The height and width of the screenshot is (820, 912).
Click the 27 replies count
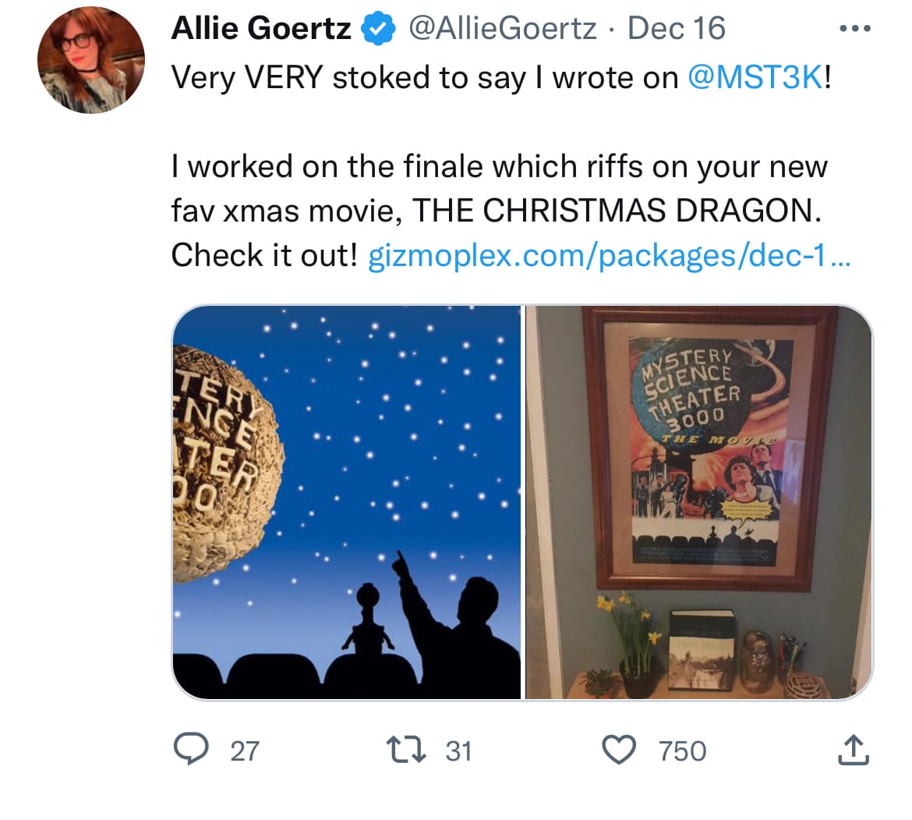[x=244, y=751]
